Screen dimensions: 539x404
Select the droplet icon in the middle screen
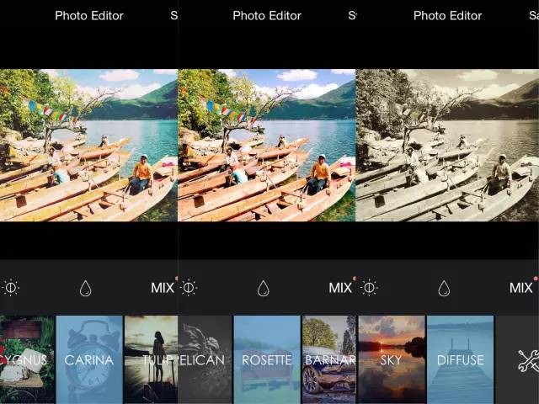coord(263,289)
